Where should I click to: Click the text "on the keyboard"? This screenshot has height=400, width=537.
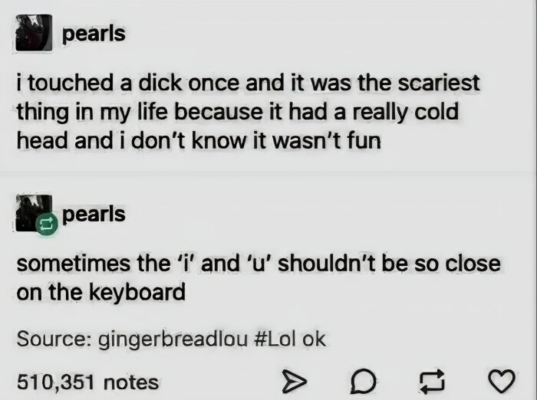101,293
